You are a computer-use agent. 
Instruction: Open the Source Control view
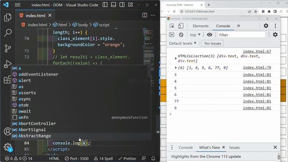click(x=8, y=49)
